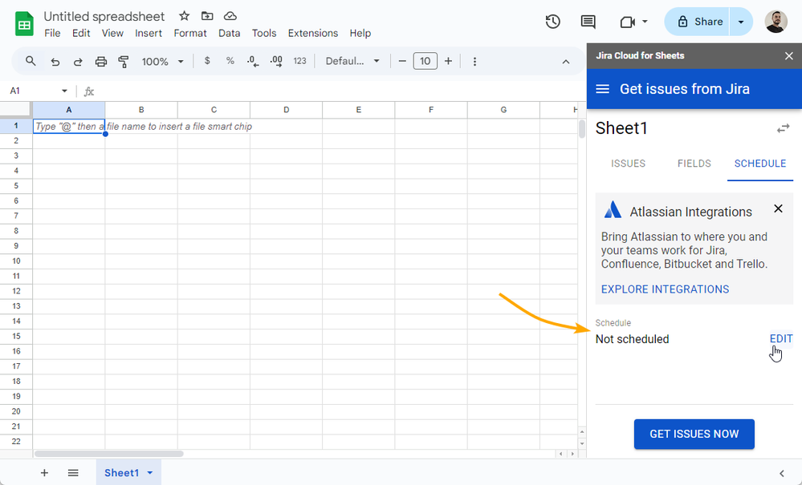Image resolution: width=802 pixels, height=485 pixels.
Task: Select the Sheet1 tab at bottom
Action: [x=128, y=473]
